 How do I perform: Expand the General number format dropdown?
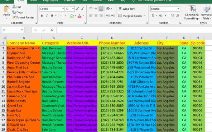(178, 9)
